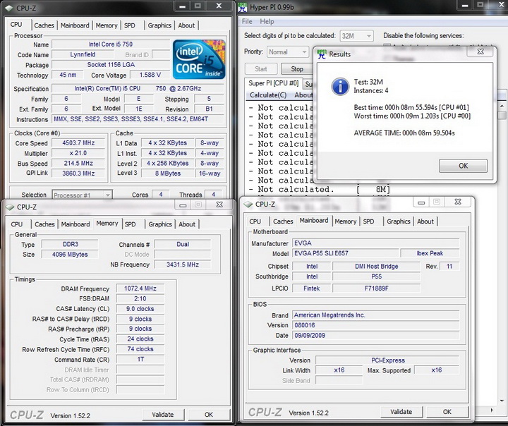Click the QPI Link value 3860.3 MHz
Viewport: 508px width, 426px height.
pyautogui.click(x=78, y=174)
